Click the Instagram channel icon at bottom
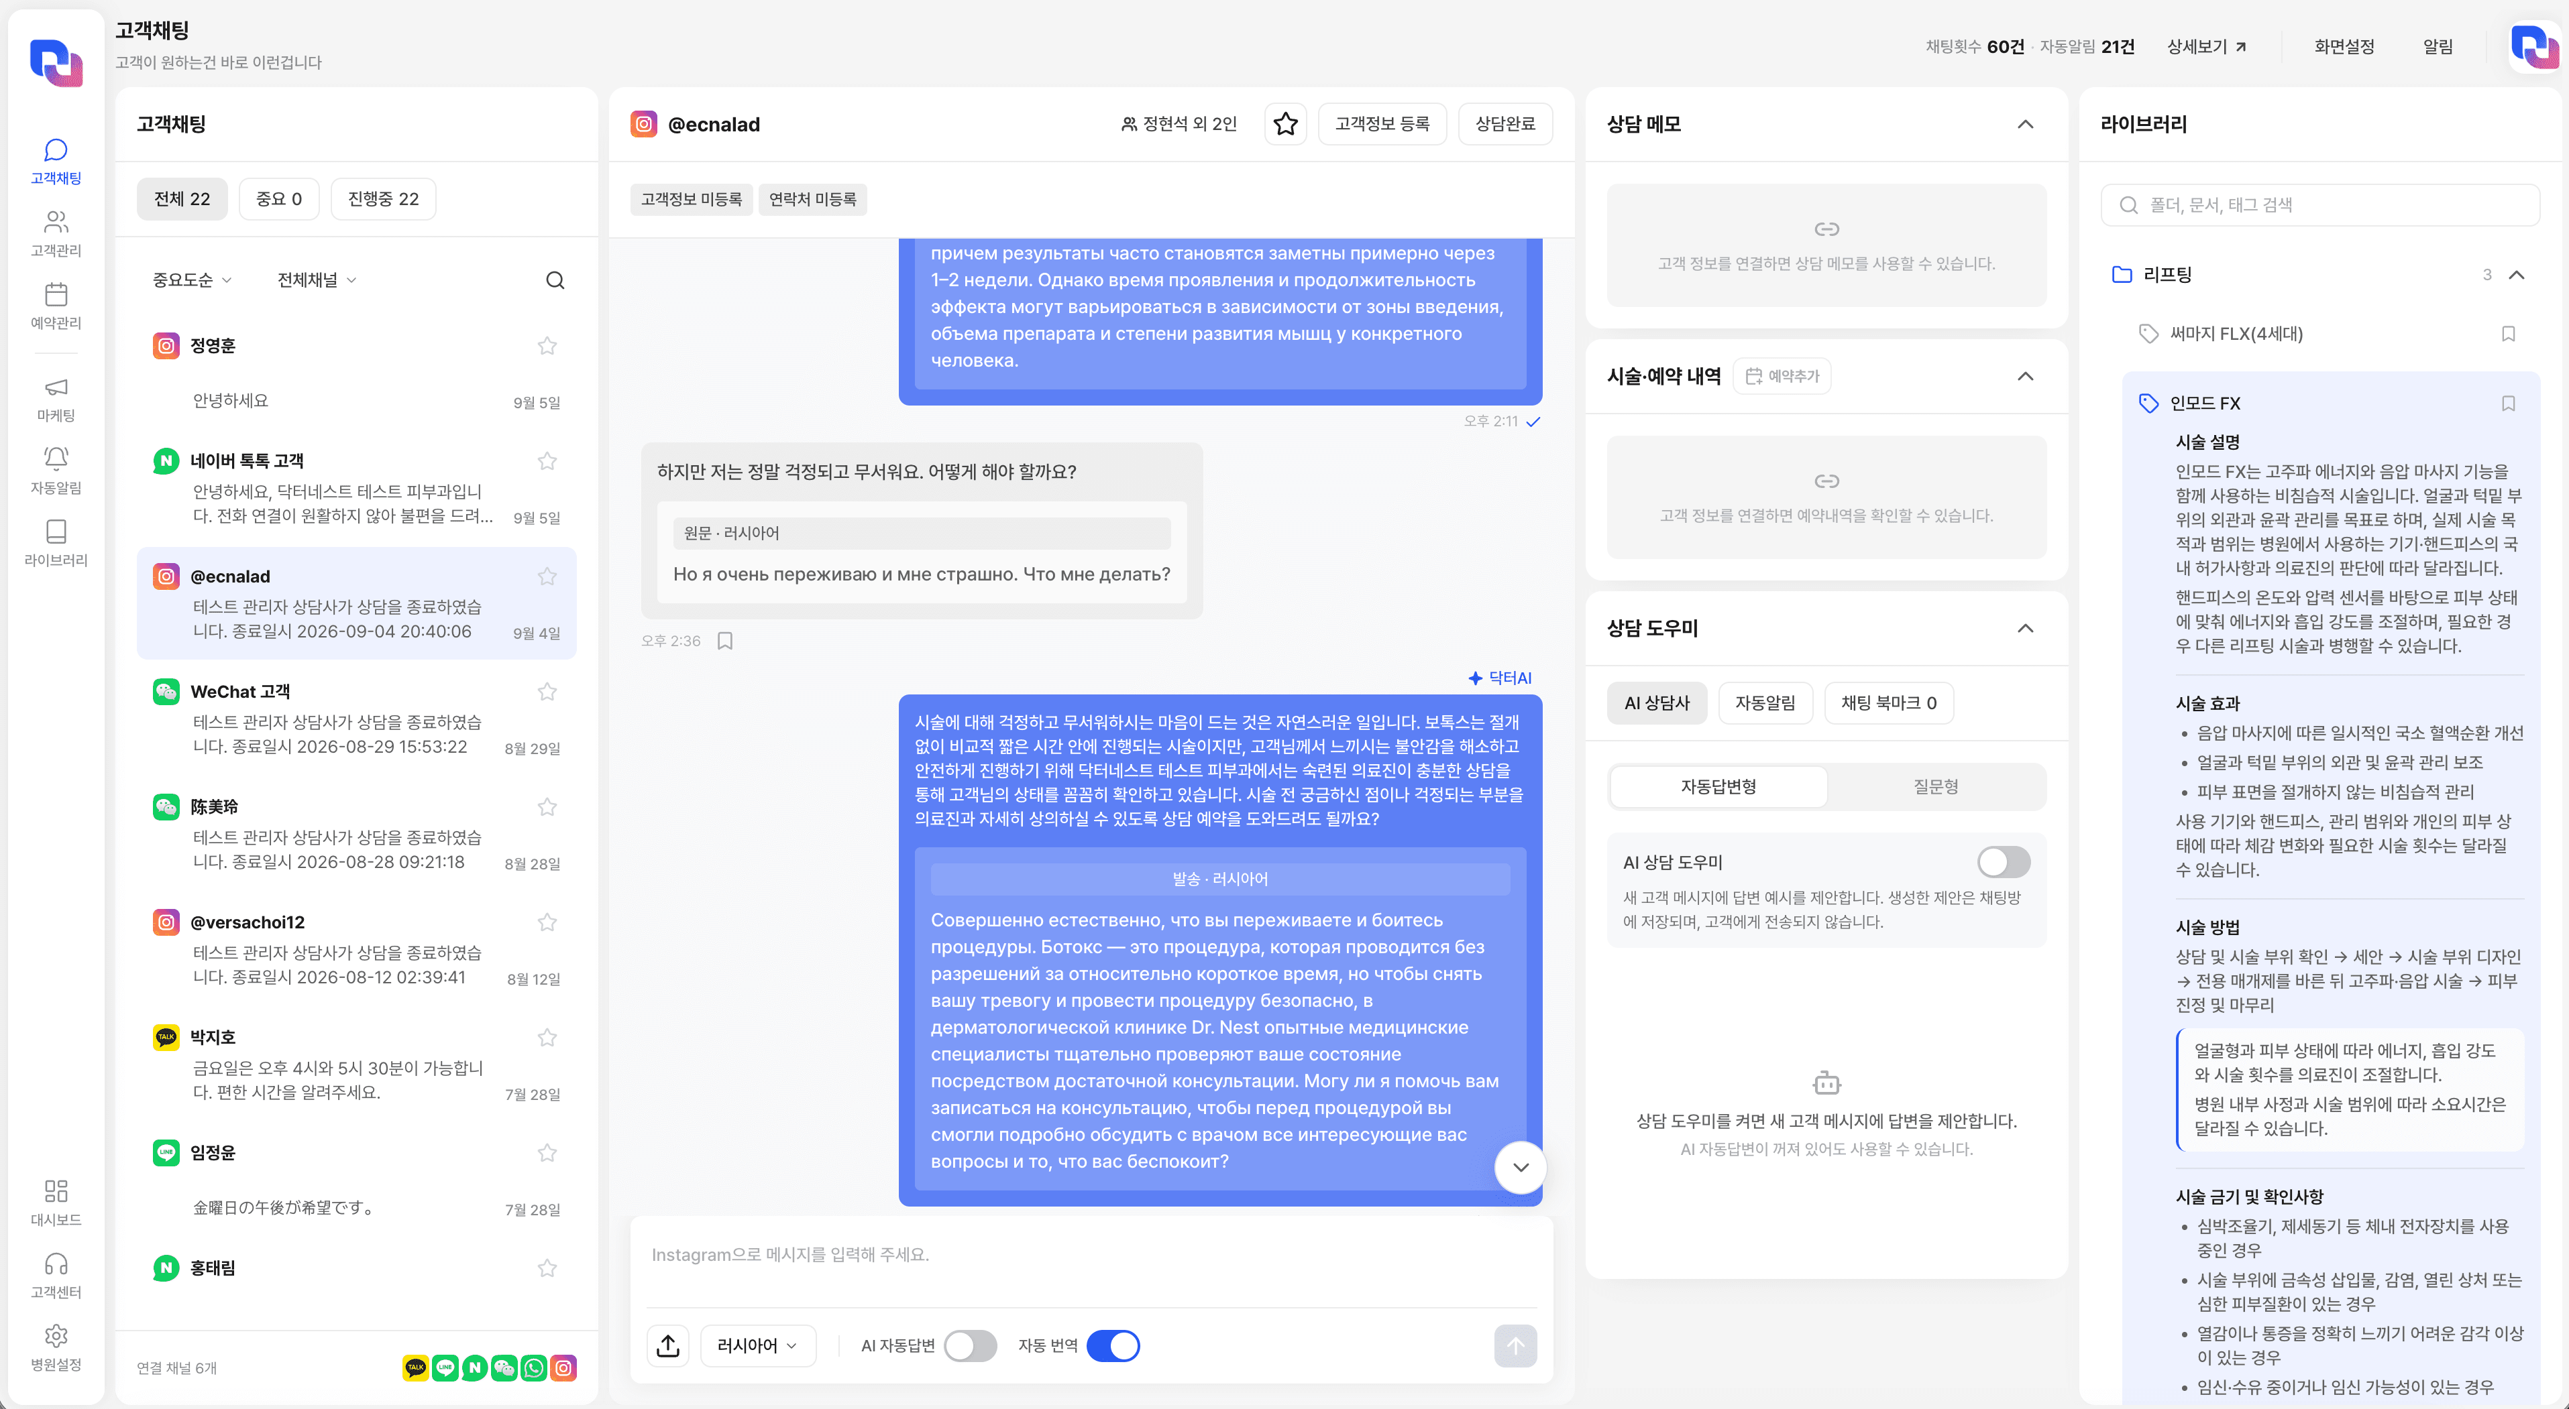This screenshot has width=2569, height=1409. point(563,1368)
